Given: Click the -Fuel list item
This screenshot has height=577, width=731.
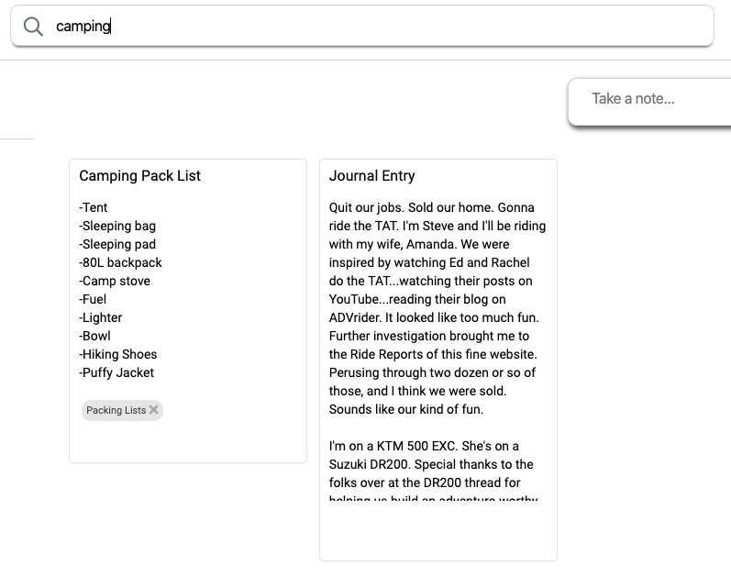Looking at the screenshot, I should coord(94,300).
